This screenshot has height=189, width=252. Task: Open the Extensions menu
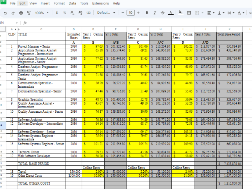click(101, 3)
